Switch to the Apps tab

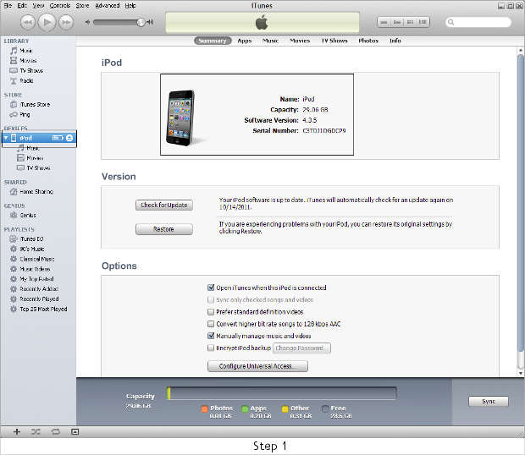tap(245, 41)
